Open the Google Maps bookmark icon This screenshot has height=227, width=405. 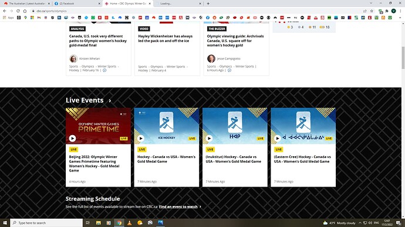pos(25,18)
